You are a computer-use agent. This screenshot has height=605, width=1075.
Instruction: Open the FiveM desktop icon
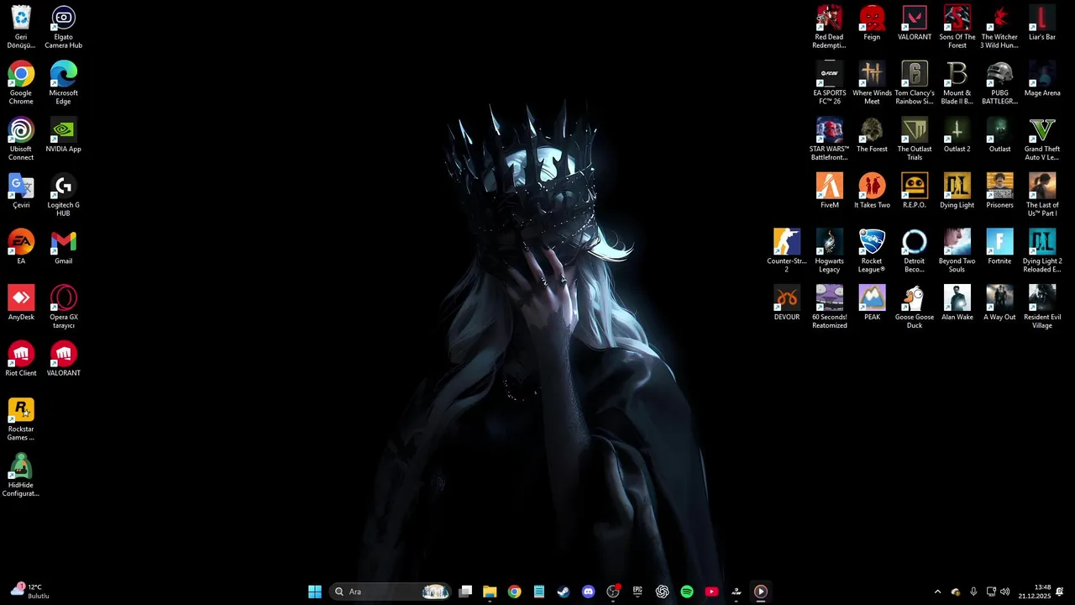829,192
